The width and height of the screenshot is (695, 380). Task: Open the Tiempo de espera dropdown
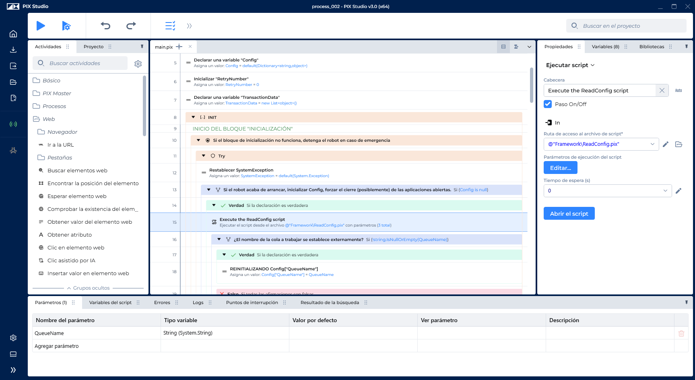(665, 191)
